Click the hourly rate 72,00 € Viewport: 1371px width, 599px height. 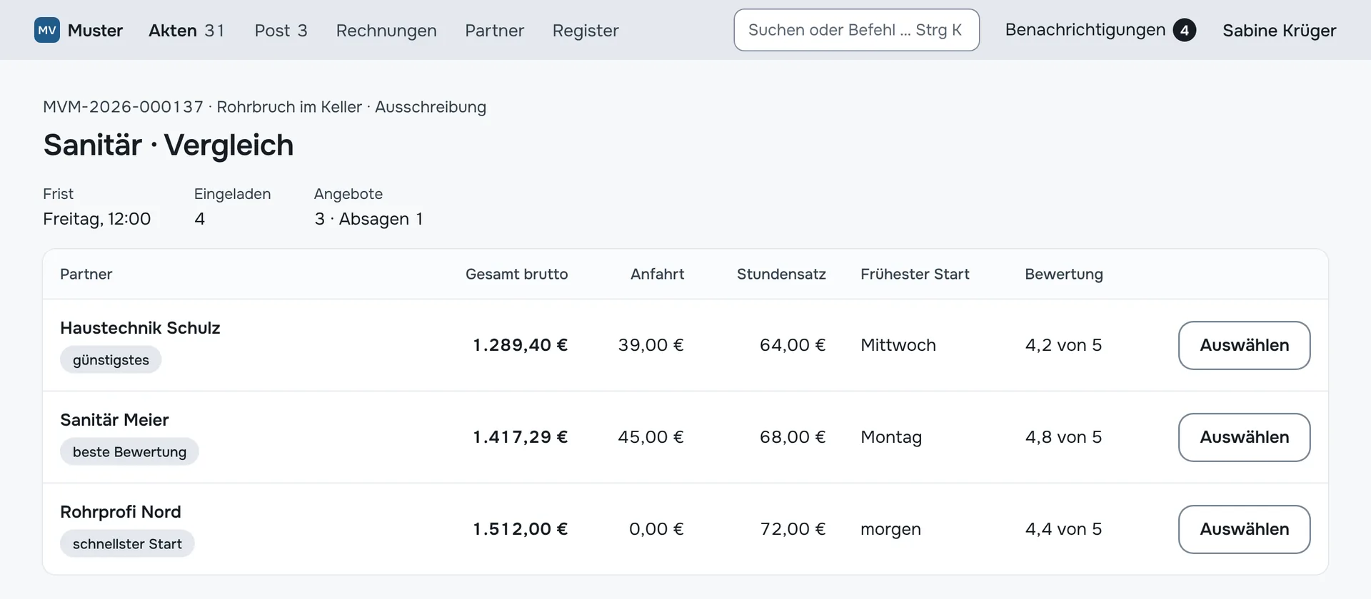click(793, 529)
